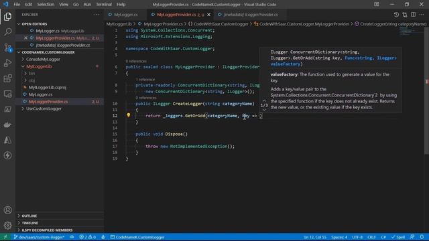Viewport: 429px width, 241px height.
Task: Click the open changes icon in editor toolbar
Action: click(405, 15)
